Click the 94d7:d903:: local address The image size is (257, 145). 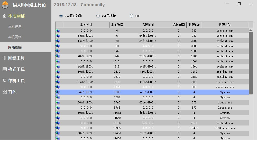coord(86,92)
